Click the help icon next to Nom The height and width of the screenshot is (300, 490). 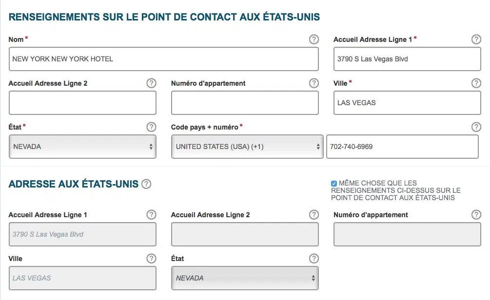click(314, 39)
